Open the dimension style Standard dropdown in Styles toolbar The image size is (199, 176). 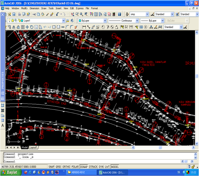point(172,14)
